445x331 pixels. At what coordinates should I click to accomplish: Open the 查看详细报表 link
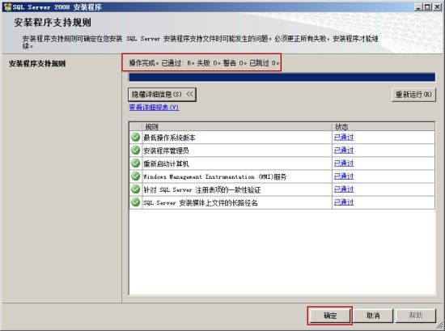(x=154, y=108)
